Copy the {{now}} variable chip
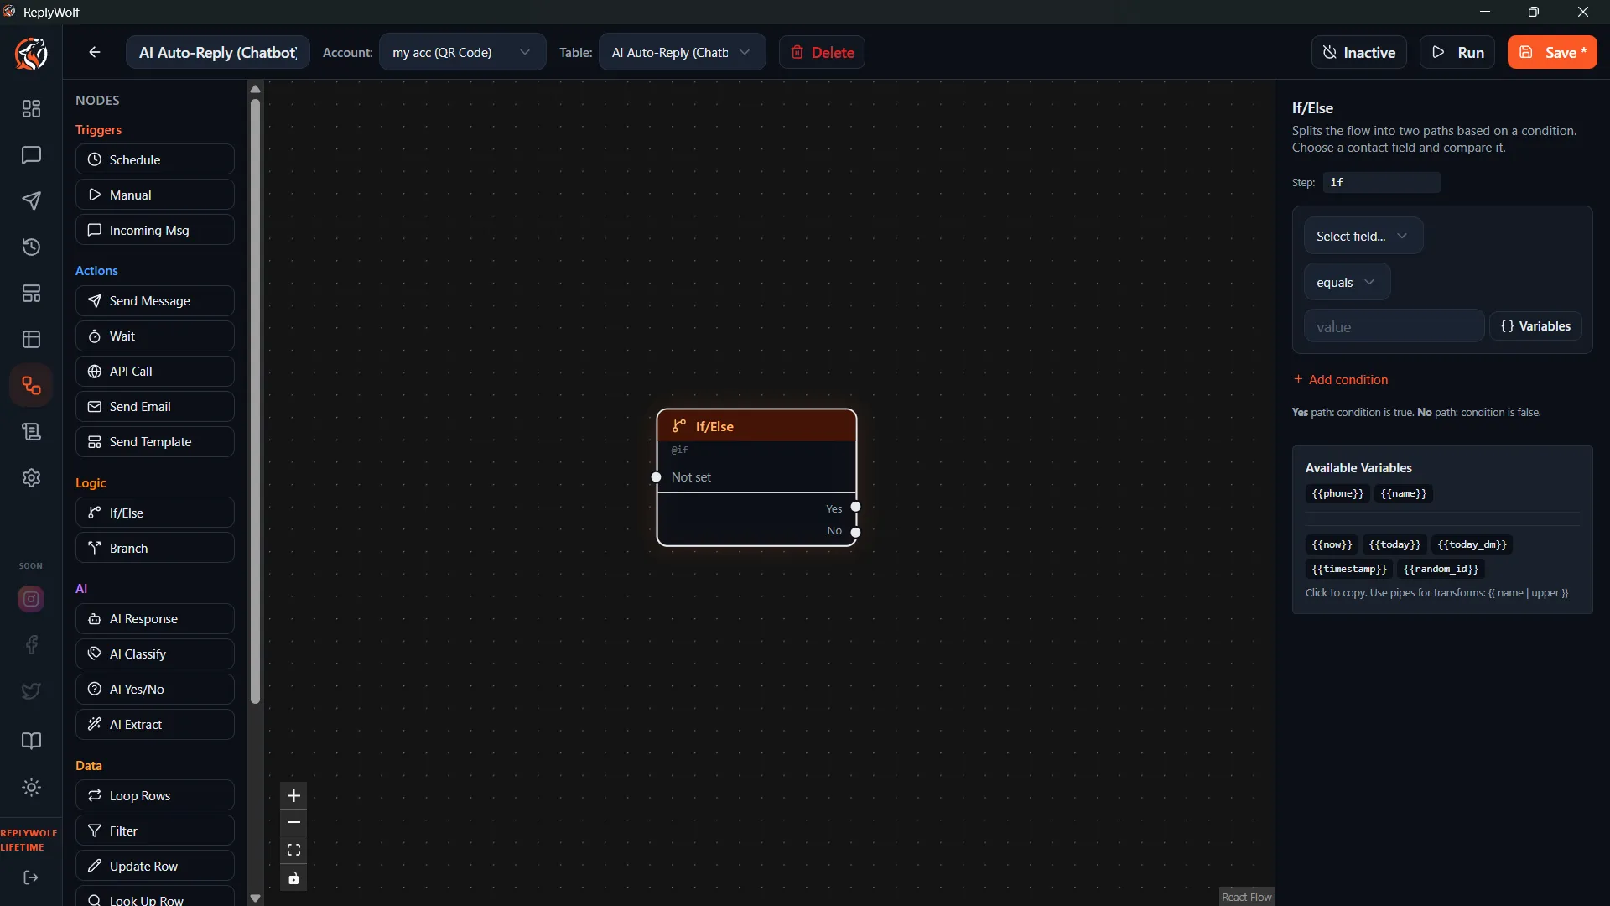 click(1332, 544)
